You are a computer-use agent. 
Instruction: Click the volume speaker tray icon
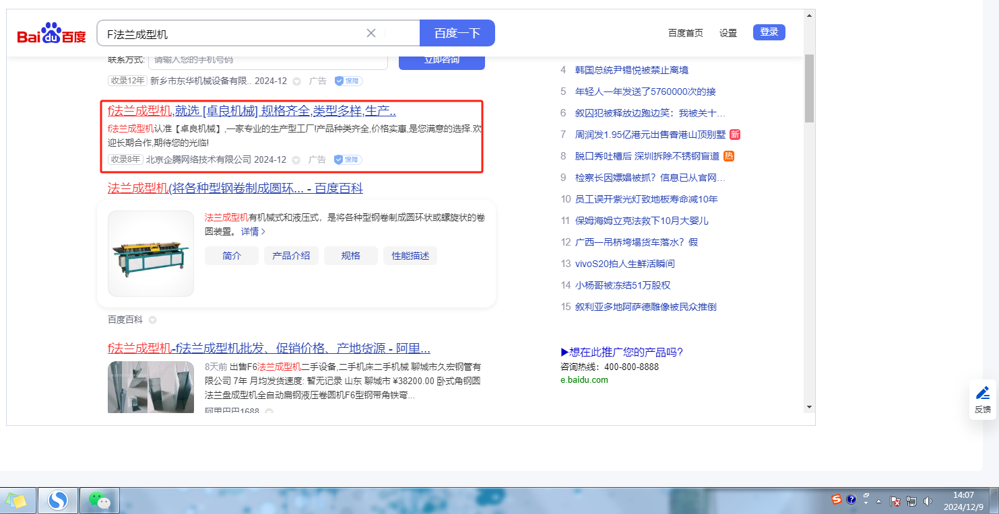[928, 501]
